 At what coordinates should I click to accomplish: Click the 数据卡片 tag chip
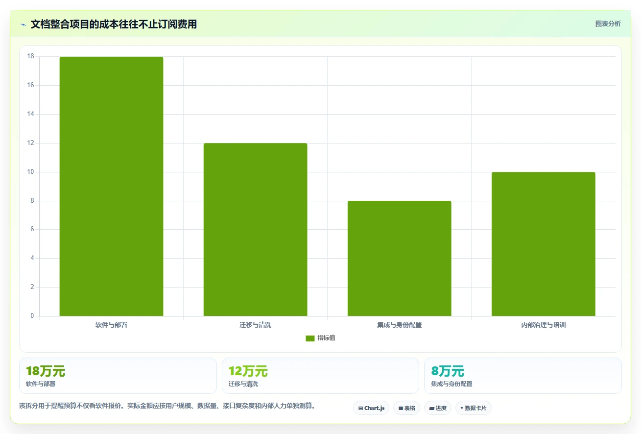click(473, 408)
